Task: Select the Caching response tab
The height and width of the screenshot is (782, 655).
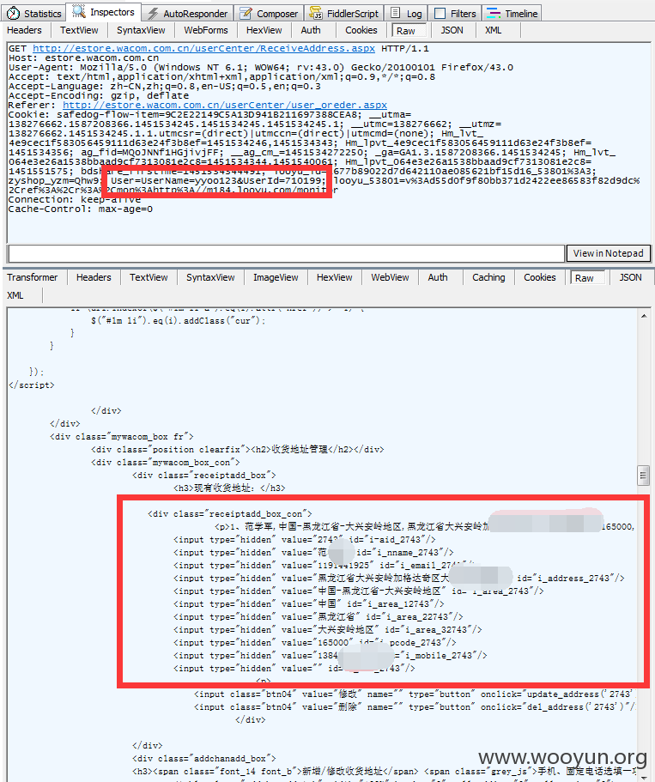Action: click(x=488, y=278)
